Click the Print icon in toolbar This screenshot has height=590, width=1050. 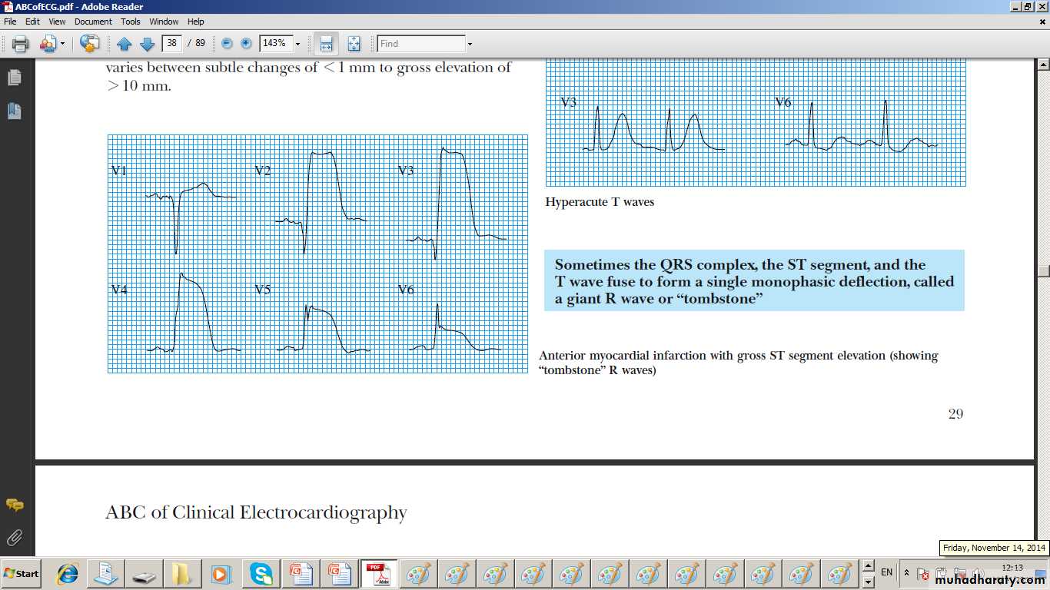tap(20, 44)
